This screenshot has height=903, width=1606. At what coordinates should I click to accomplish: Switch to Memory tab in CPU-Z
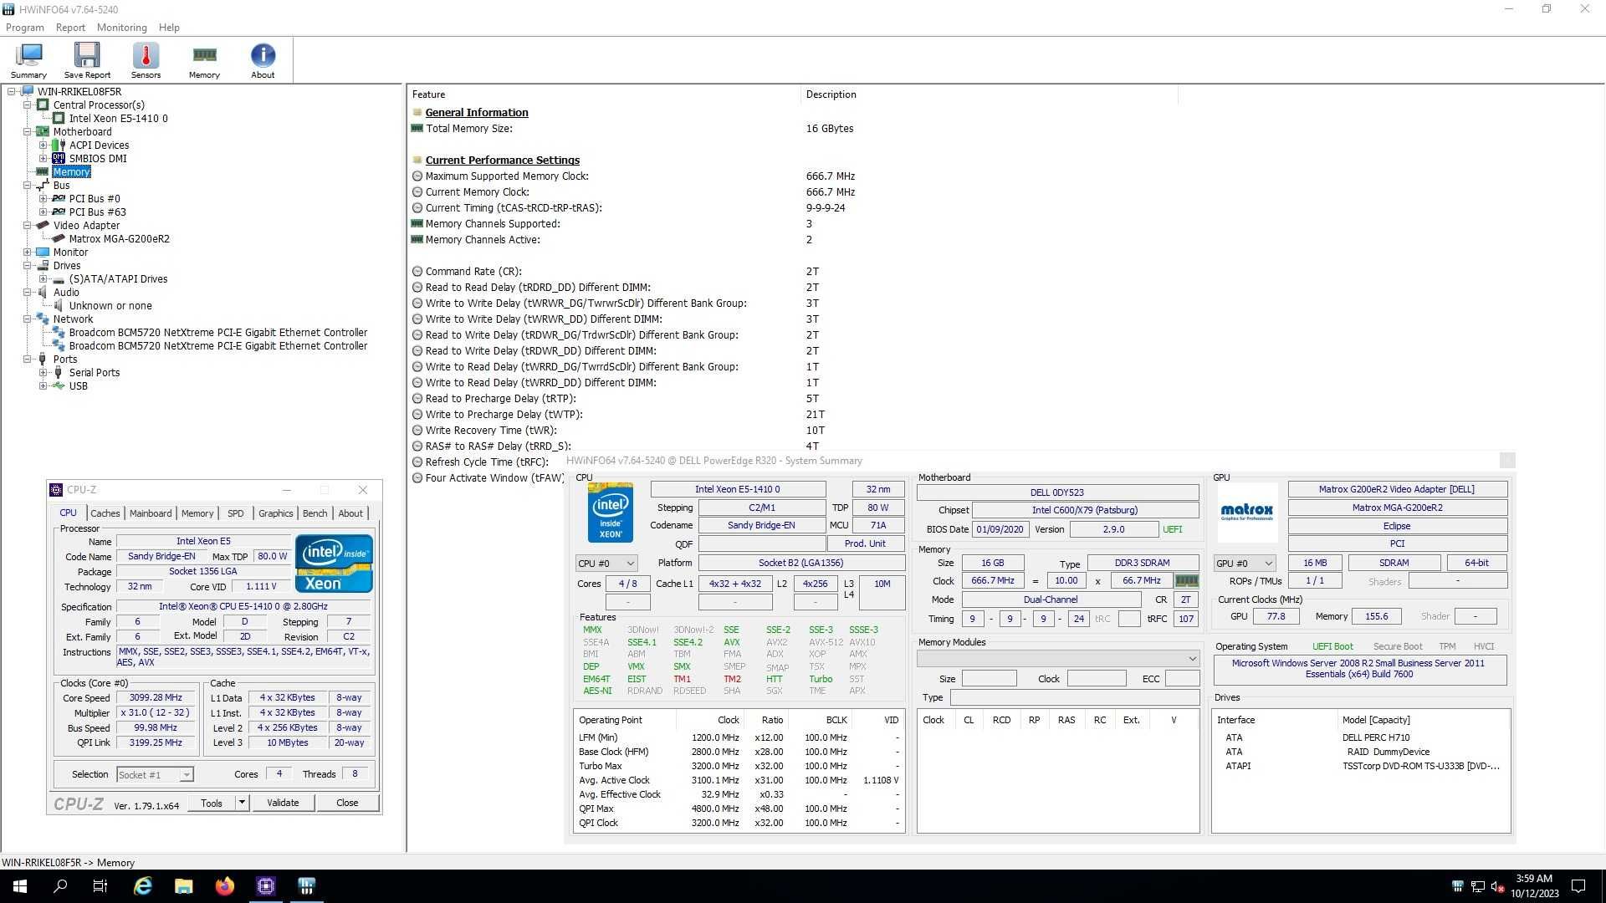tap(197, 513)
